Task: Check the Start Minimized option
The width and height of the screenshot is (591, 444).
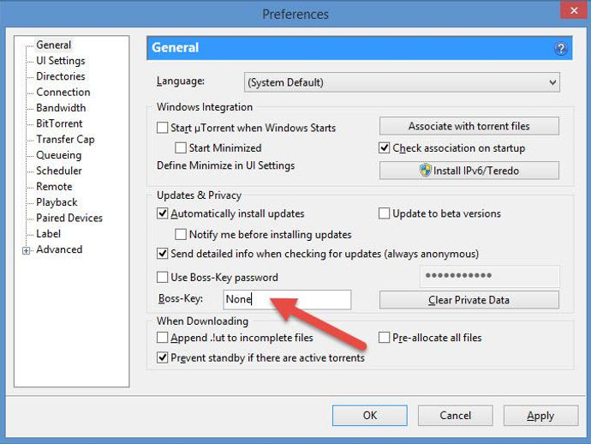Action: tap(181, 147)
